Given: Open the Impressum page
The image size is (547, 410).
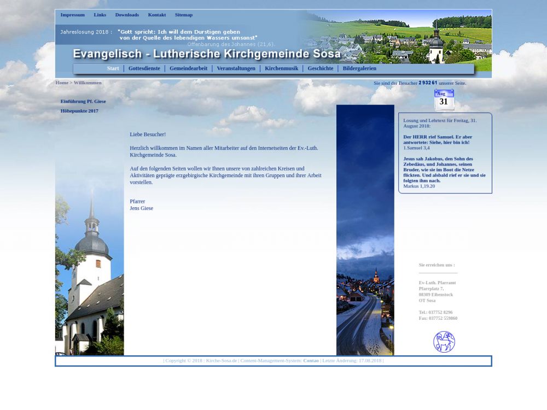Looking at the screenshot, I should click(72, 15).
